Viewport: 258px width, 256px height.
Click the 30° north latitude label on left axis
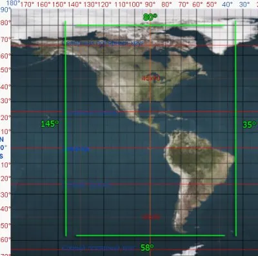[6, 101]
